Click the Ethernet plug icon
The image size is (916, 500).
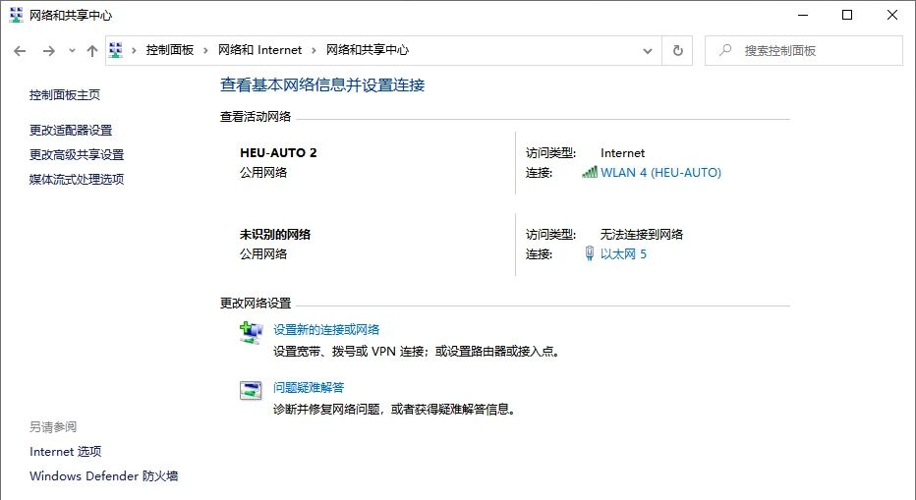click(590, 253)
